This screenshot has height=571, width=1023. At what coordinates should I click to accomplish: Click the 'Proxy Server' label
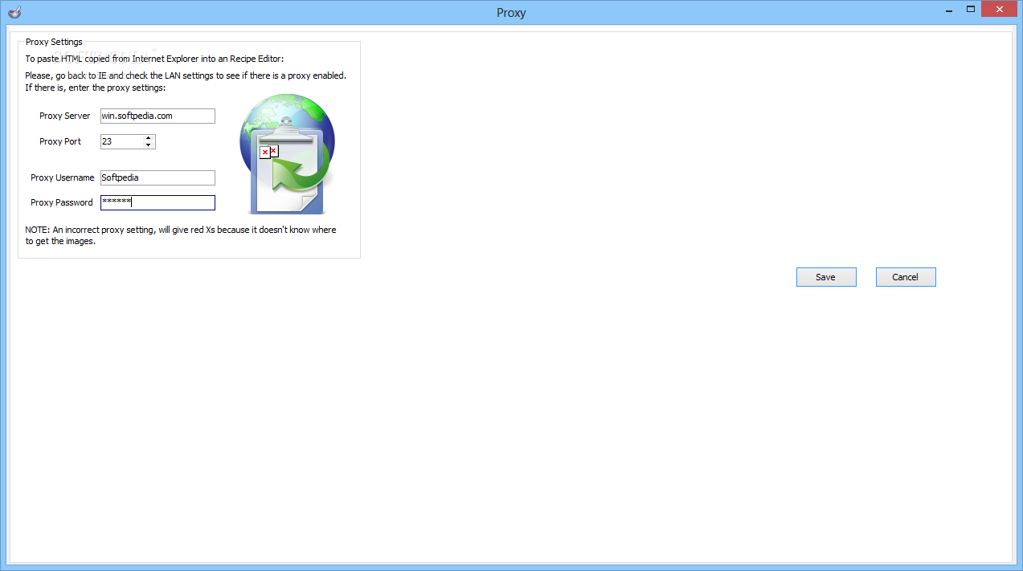65,116
